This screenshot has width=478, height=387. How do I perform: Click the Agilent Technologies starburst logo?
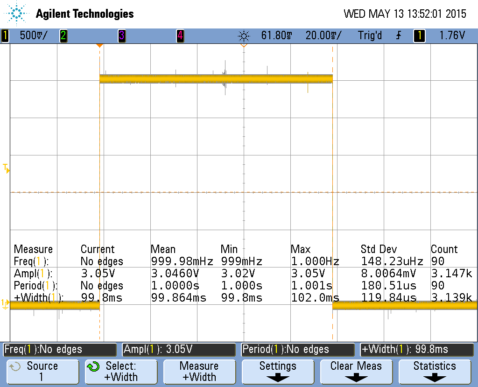click(x=16, y=14)
